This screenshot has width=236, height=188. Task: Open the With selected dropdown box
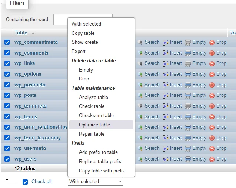pos(96,181)
